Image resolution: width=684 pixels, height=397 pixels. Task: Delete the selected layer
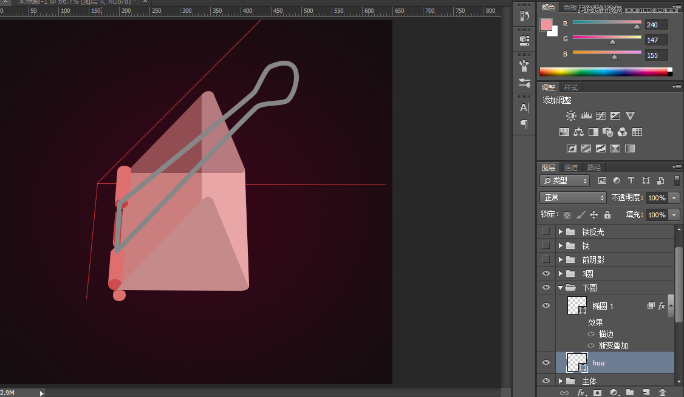(x=662, y=393)
